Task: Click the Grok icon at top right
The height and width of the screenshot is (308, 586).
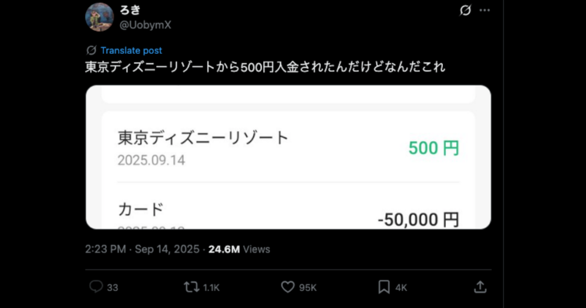Action: pyautogui.click(x=465, y=11)
